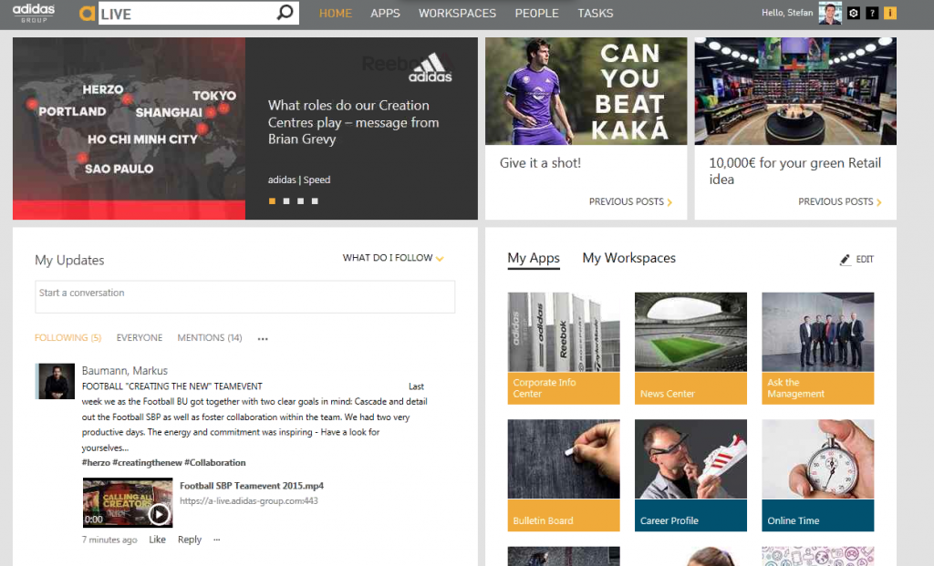934x566 pixels.
Task: Click the search magnifier icon
Action: [285, 13]
